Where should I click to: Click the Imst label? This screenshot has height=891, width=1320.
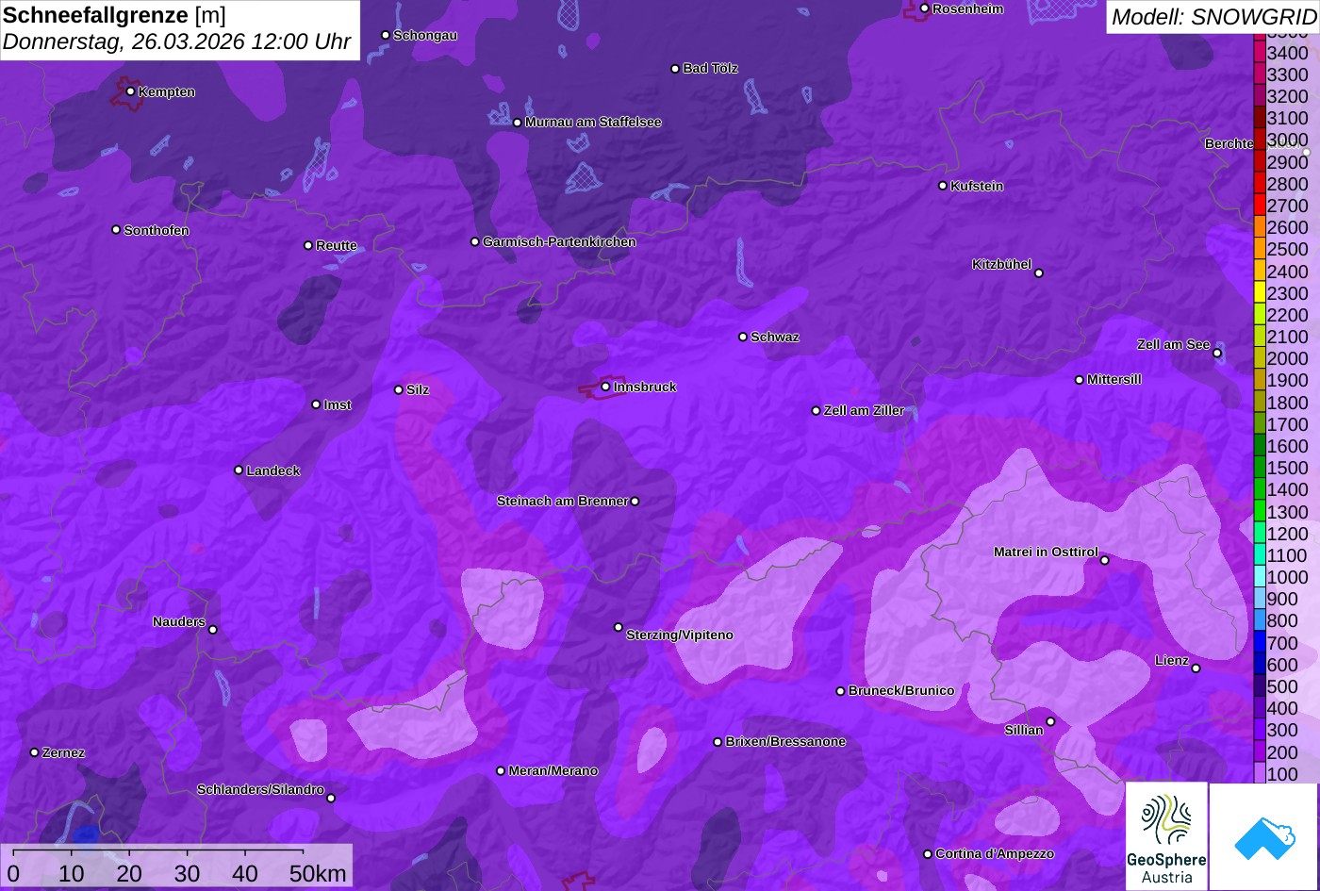pyautogui.click(x=338, y=404)
